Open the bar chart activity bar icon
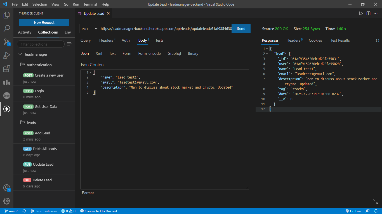 (7, 82)
